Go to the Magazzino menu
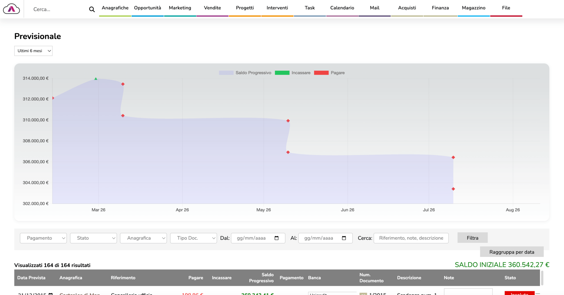 [x=474, y=8]
